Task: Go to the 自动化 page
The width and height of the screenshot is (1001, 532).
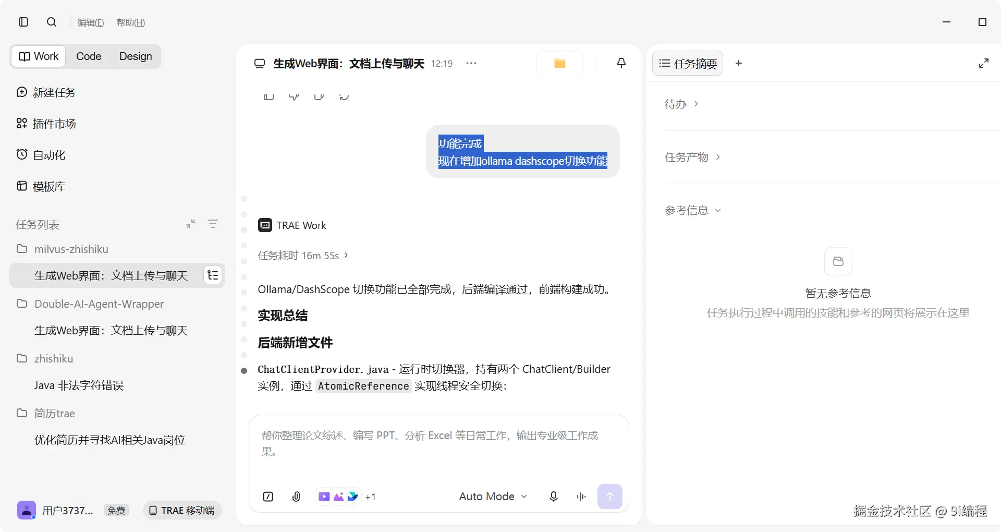Action: 49,155
